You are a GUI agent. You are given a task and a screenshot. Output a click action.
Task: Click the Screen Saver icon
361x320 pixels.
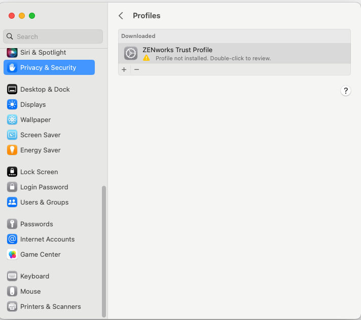(12, 135)
